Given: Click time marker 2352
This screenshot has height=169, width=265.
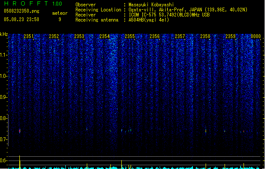Looking at the screenshot, I should [54, 36].
